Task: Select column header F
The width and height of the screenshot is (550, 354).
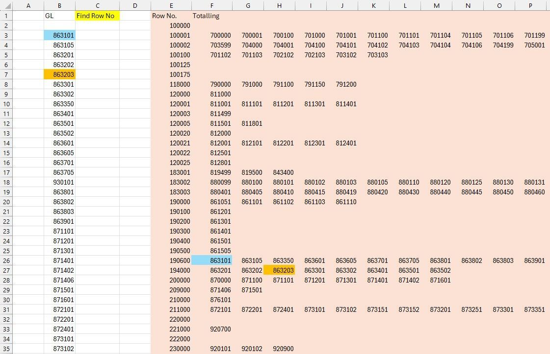Action: pos(212,5)
